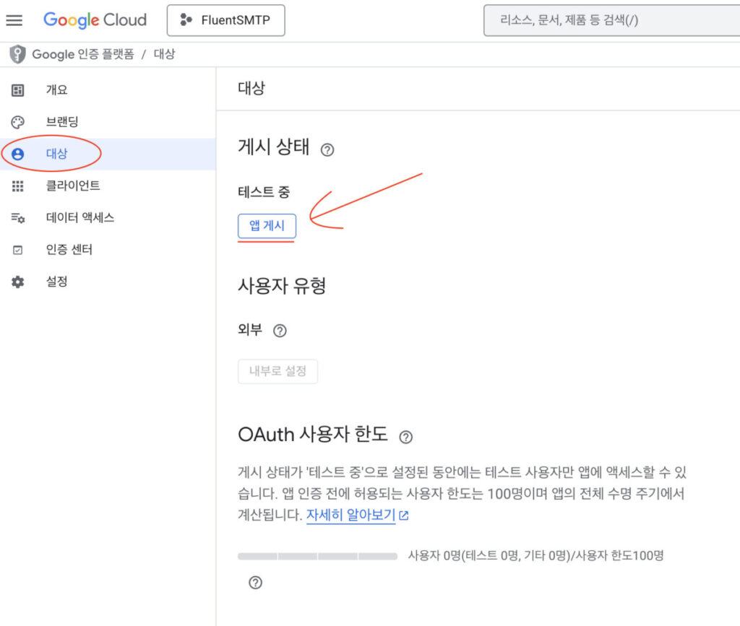Click the 인증 센터 checkbox icon
The image size is (740, 626).
click(x=17, y=250)
